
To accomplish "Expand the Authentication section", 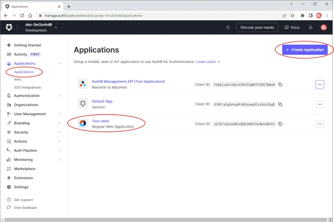I will [59, 96].
